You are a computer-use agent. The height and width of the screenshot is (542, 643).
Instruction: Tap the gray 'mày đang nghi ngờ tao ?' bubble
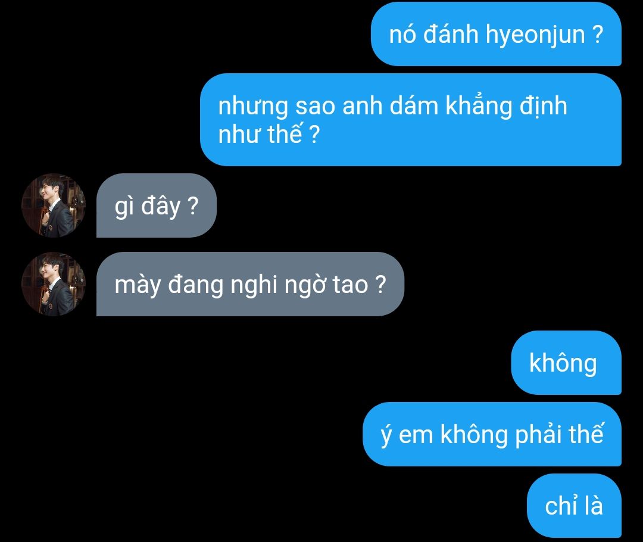250,284
